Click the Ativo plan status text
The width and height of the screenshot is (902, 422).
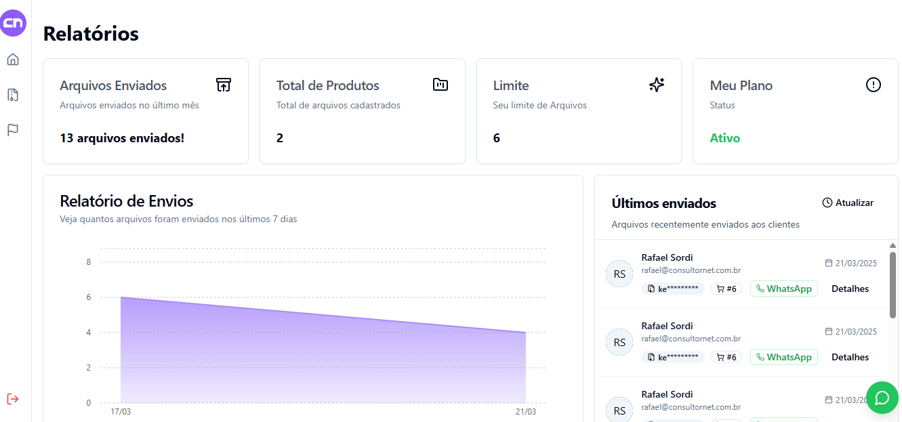click(724, 138)
